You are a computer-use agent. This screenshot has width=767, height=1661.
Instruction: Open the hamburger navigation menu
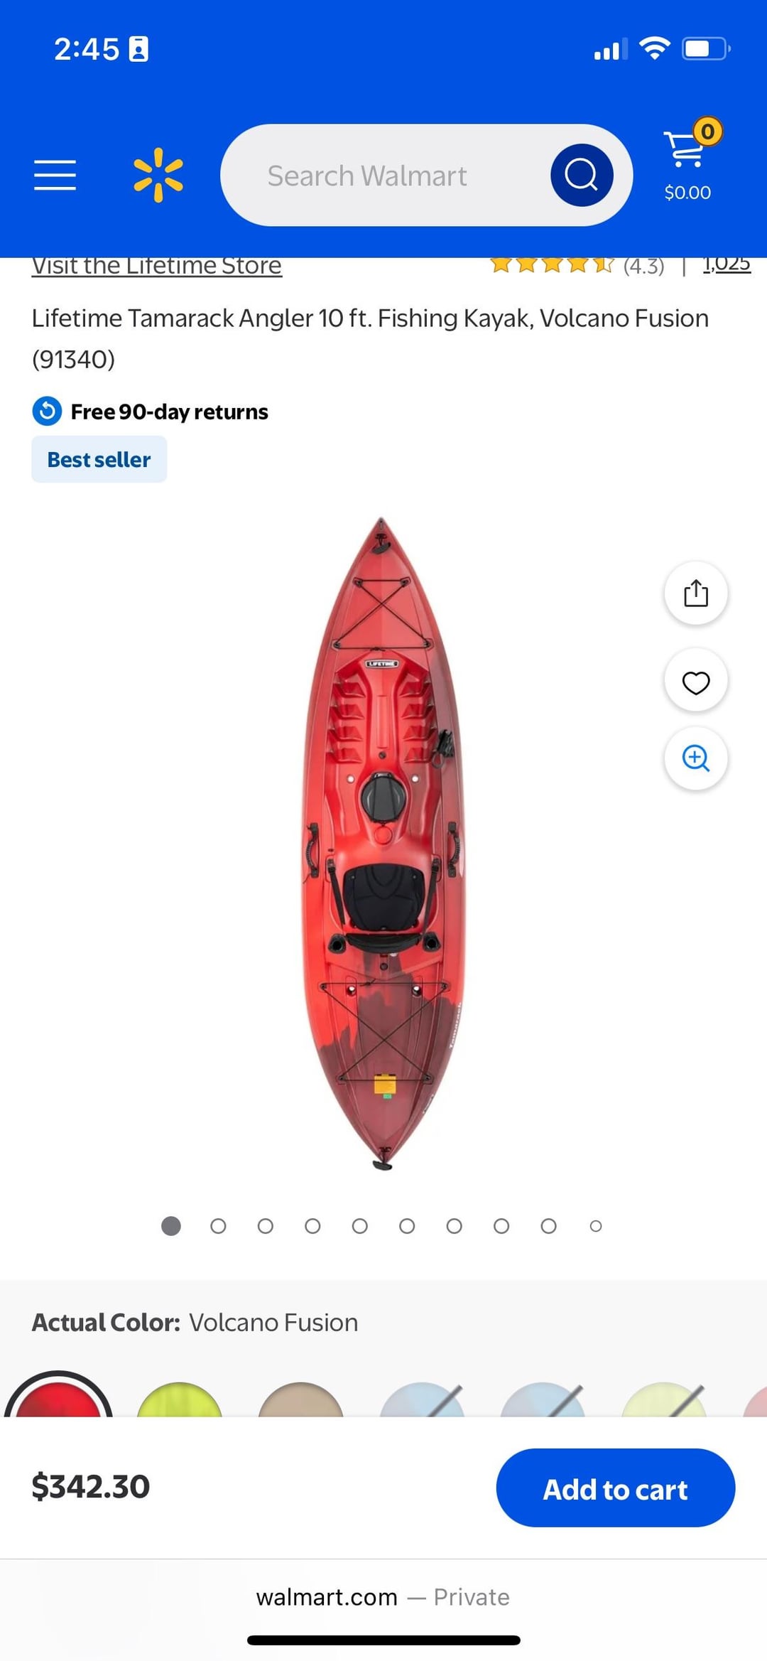pos(55,175)
